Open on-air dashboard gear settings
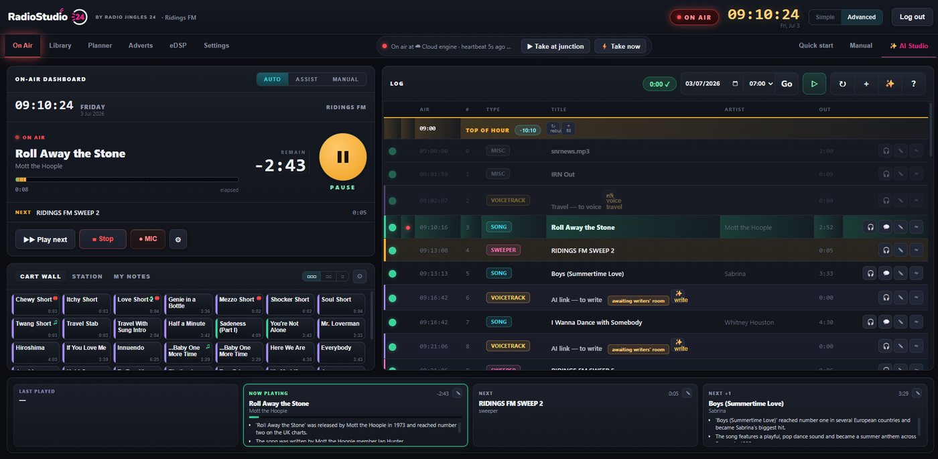 click(178, 239)
